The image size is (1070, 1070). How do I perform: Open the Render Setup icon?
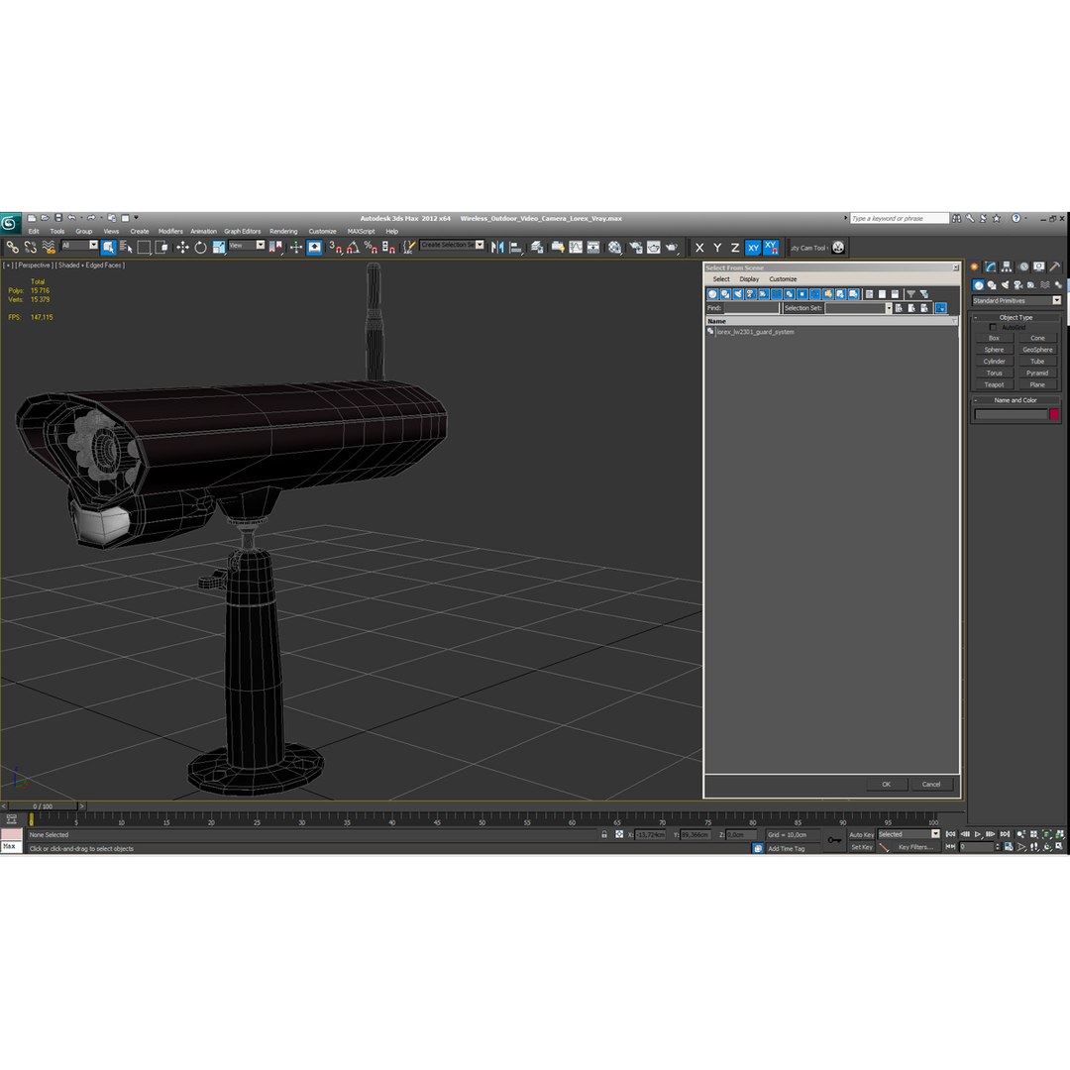[x=636, y=247]
